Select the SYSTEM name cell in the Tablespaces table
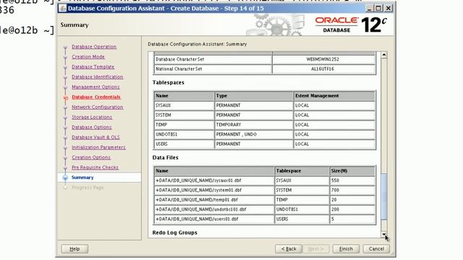 tap(184, 116)
